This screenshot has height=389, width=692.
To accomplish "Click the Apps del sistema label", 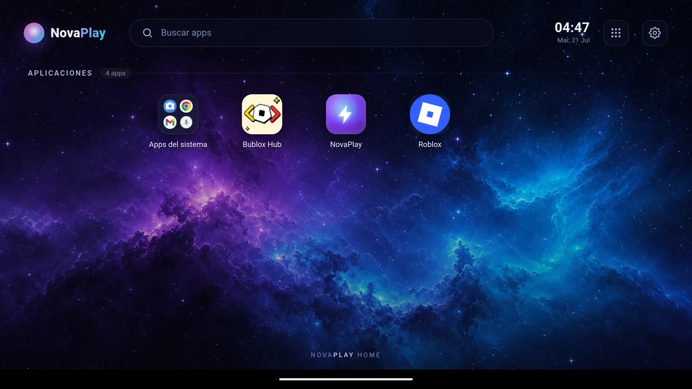I will click(x=178, y=144).
